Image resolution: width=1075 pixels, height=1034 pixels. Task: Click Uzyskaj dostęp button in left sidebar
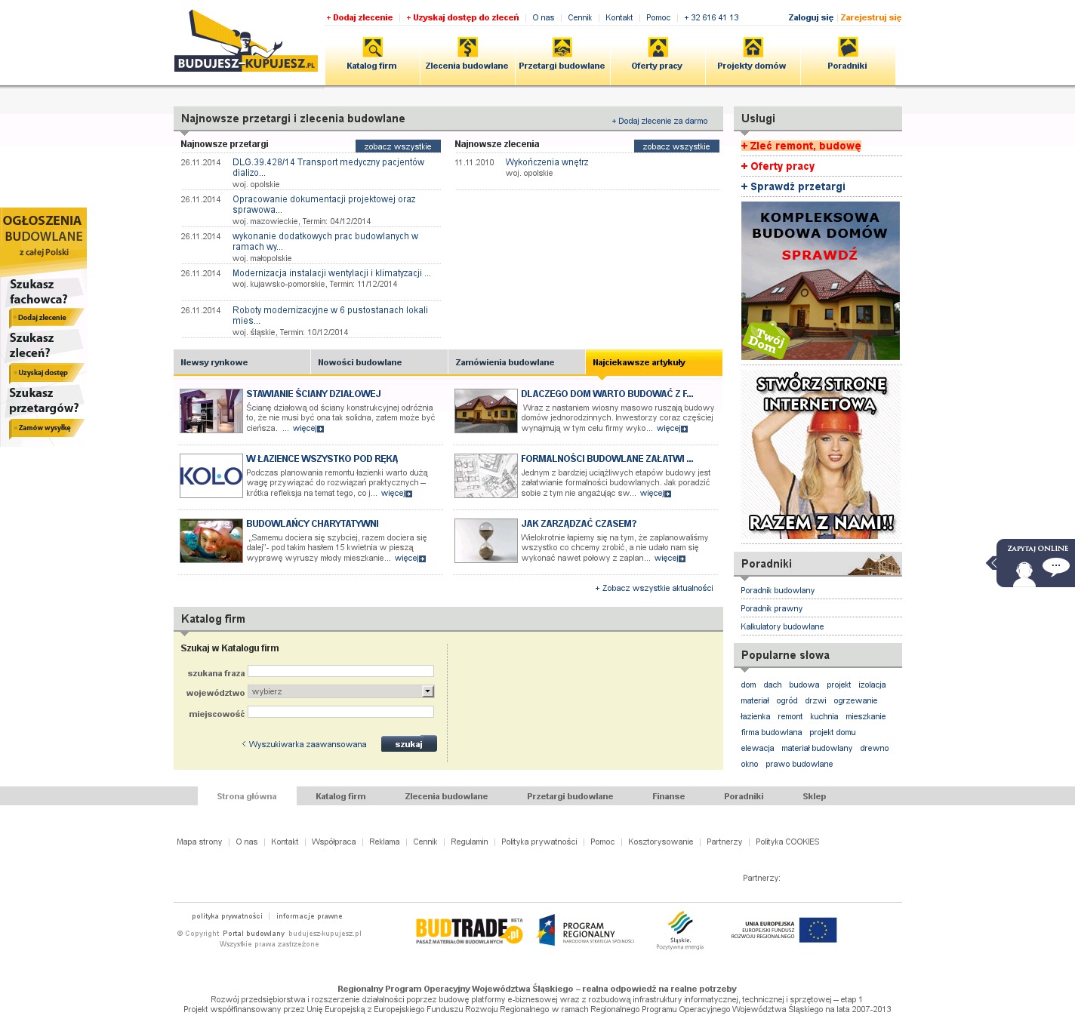(46, 373)
